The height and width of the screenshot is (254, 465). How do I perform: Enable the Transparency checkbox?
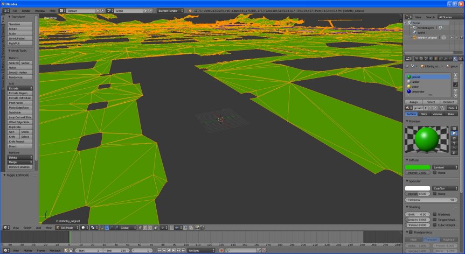(x=411, y=232)
